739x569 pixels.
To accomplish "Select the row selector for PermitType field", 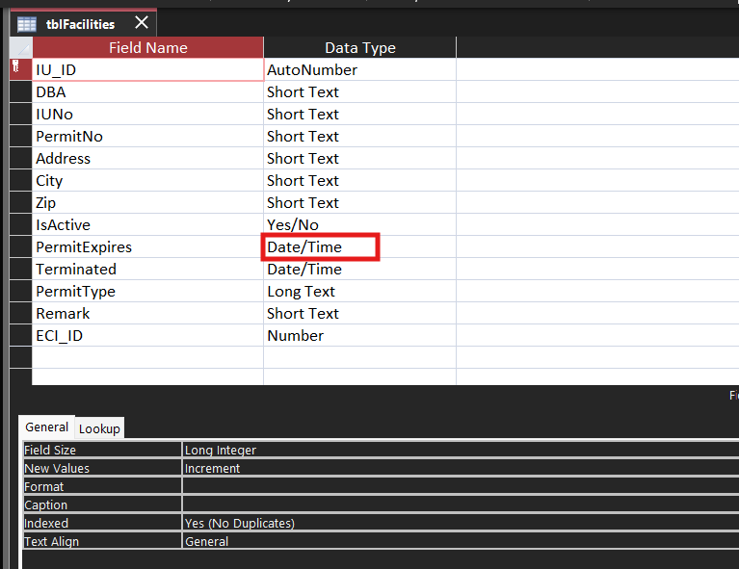I will click(21, 291).
